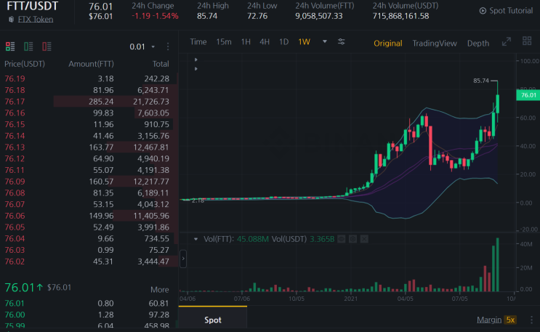Switch chart to 4H interval
The height and width of the screenshot is (332, 540).
coord(265,42)
